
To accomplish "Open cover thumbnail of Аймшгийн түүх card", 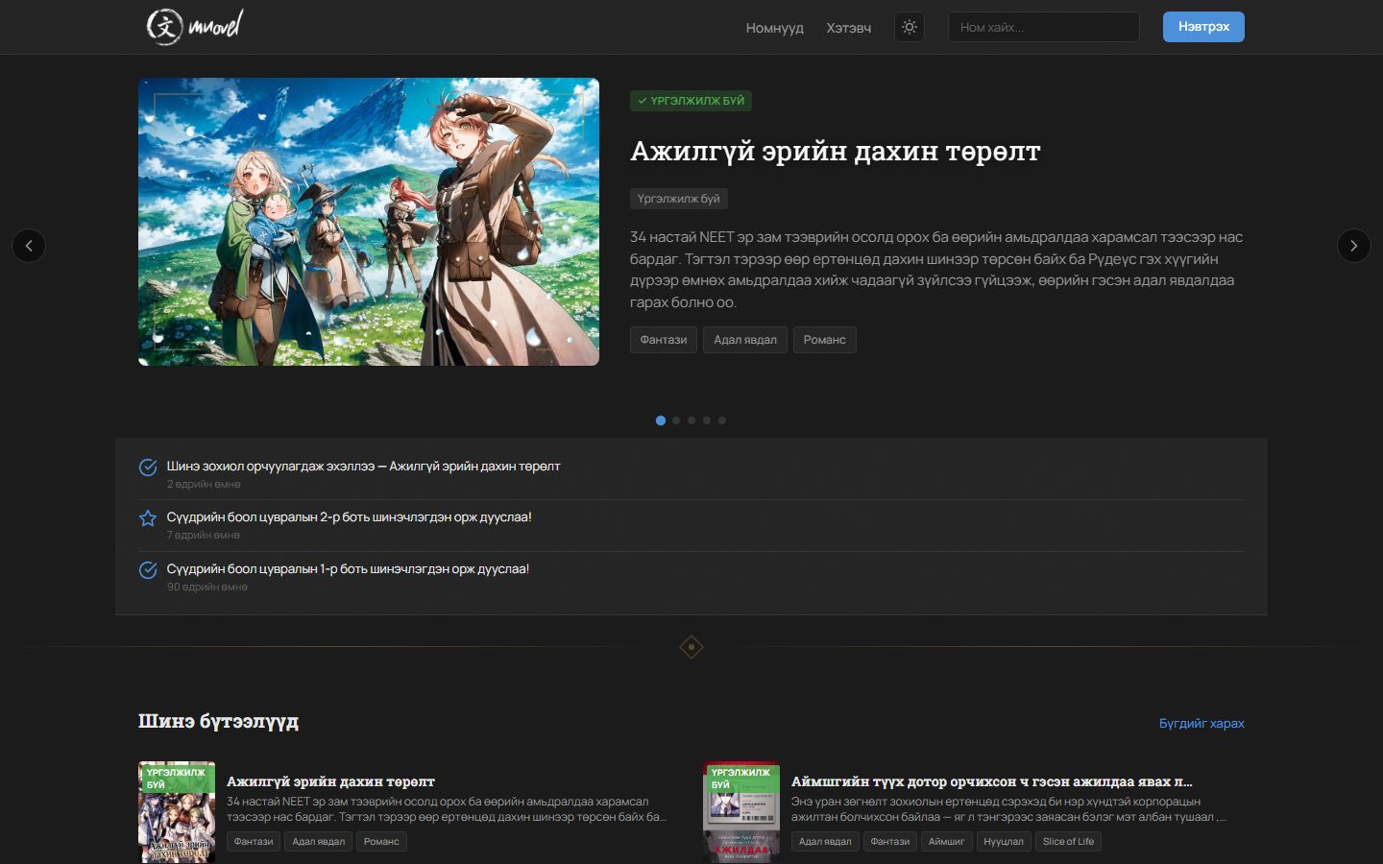I will (x=741, y=812).
